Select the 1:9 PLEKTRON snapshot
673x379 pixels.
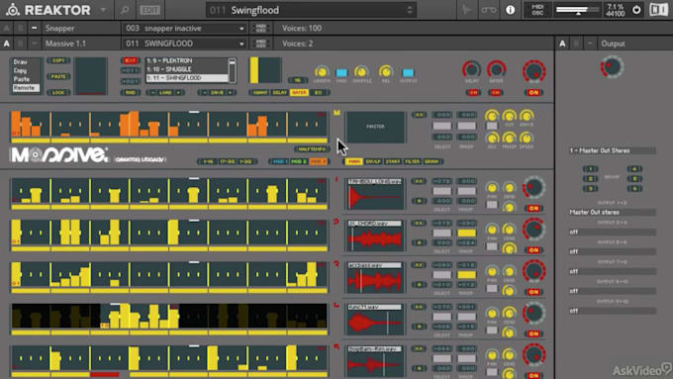[187, 61]
